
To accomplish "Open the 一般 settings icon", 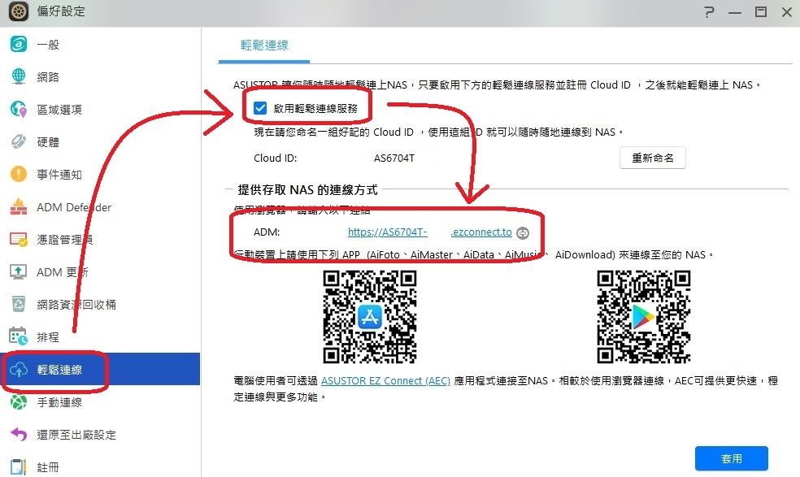I will pos(19,45).
